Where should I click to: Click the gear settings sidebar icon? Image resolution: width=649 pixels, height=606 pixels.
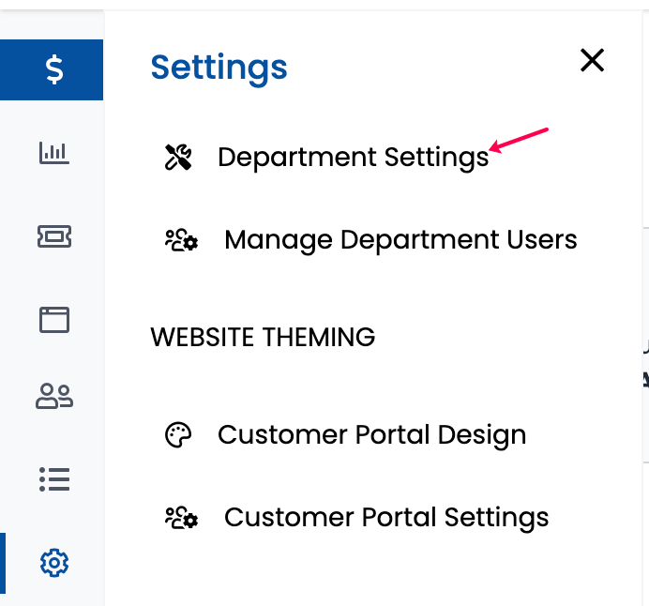(x=54, y=563)
